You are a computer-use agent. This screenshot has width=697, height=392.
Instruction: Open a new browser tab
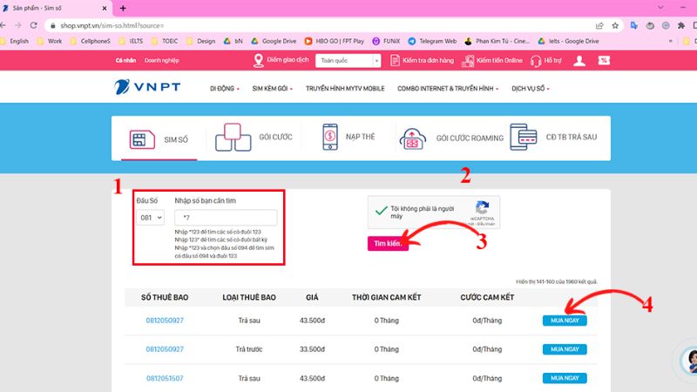click(x=123, y=8)
